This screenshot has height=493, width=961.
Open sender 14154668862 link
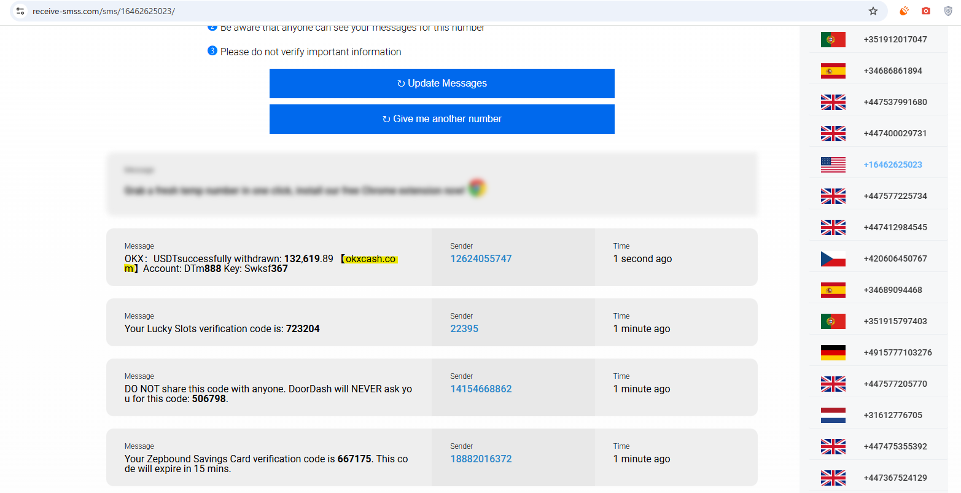point(481,389)
